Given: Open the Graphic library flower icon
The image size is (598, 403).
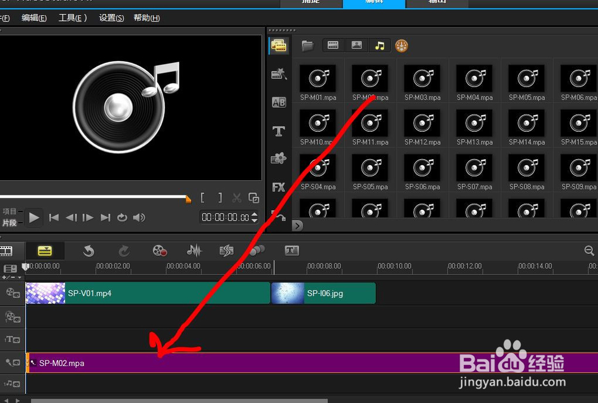Looking at the screenshot, I should click(x=279, y=158).
